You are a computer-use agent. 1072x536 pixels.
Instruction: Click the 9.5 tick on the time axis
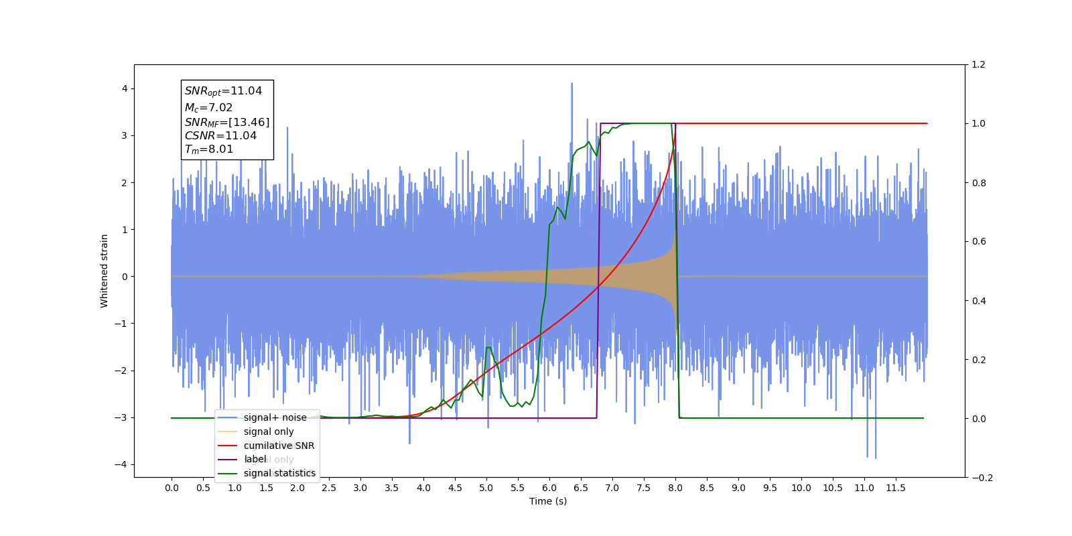[x=770, y=488]
